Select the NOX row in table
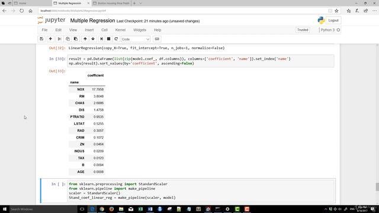This screenshot has height=213, width=379. (87, 89)
